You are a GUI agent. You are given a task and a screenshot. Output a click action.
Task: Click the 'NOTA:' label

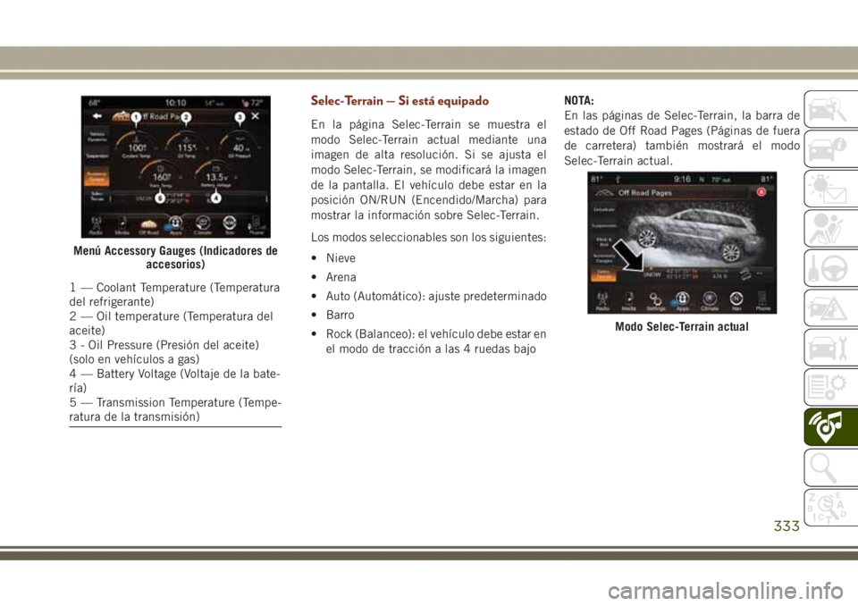[579, 101]
